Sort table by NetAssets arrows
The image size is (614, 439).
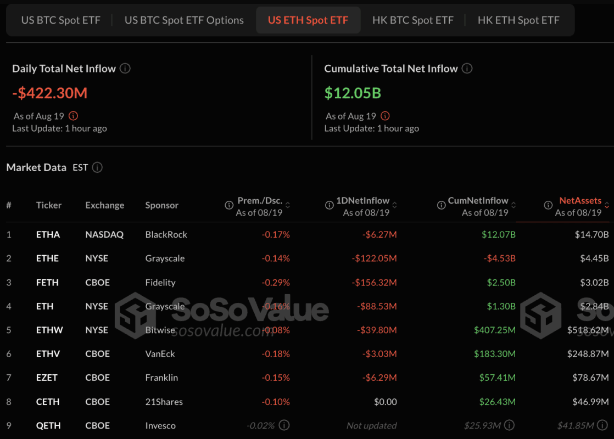[606, 205]
